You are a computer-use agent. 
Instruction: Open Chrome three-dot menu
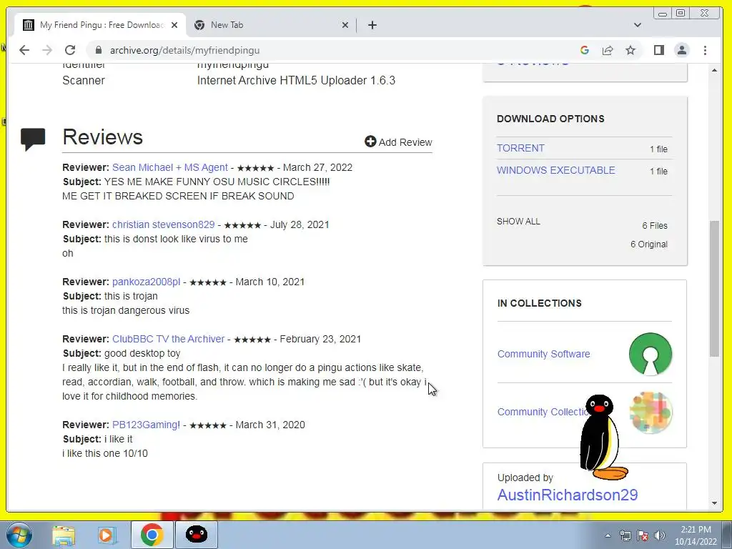click(705, 50)
